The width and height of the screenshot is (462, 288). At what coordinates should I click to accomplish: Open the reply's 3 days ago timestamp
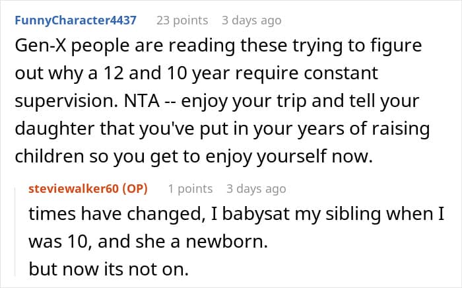256,189
